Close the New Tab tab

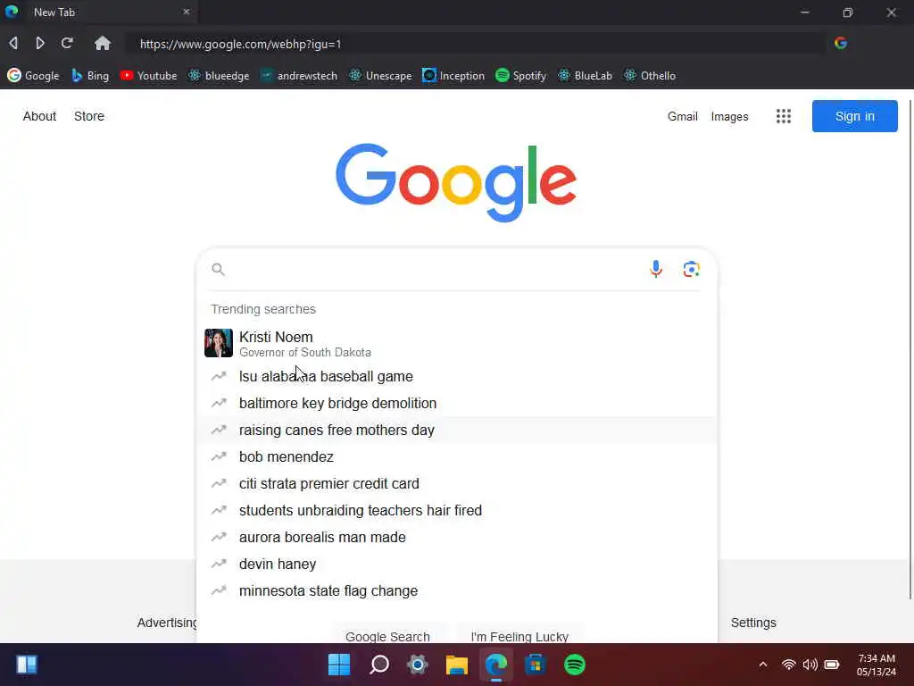tap(187, 12)
